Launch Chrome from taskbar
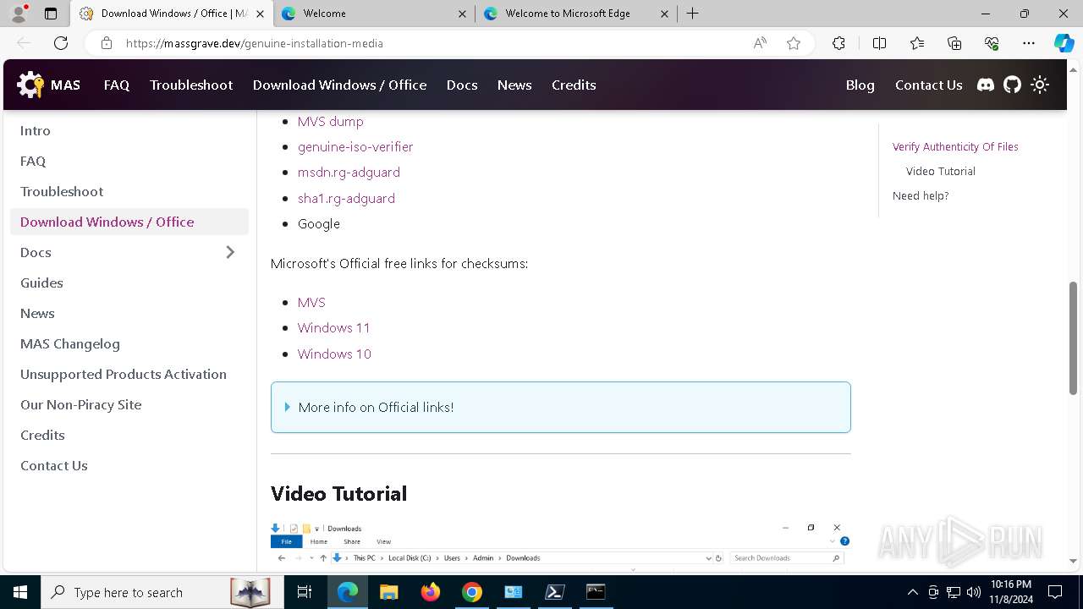 point(472,592)
